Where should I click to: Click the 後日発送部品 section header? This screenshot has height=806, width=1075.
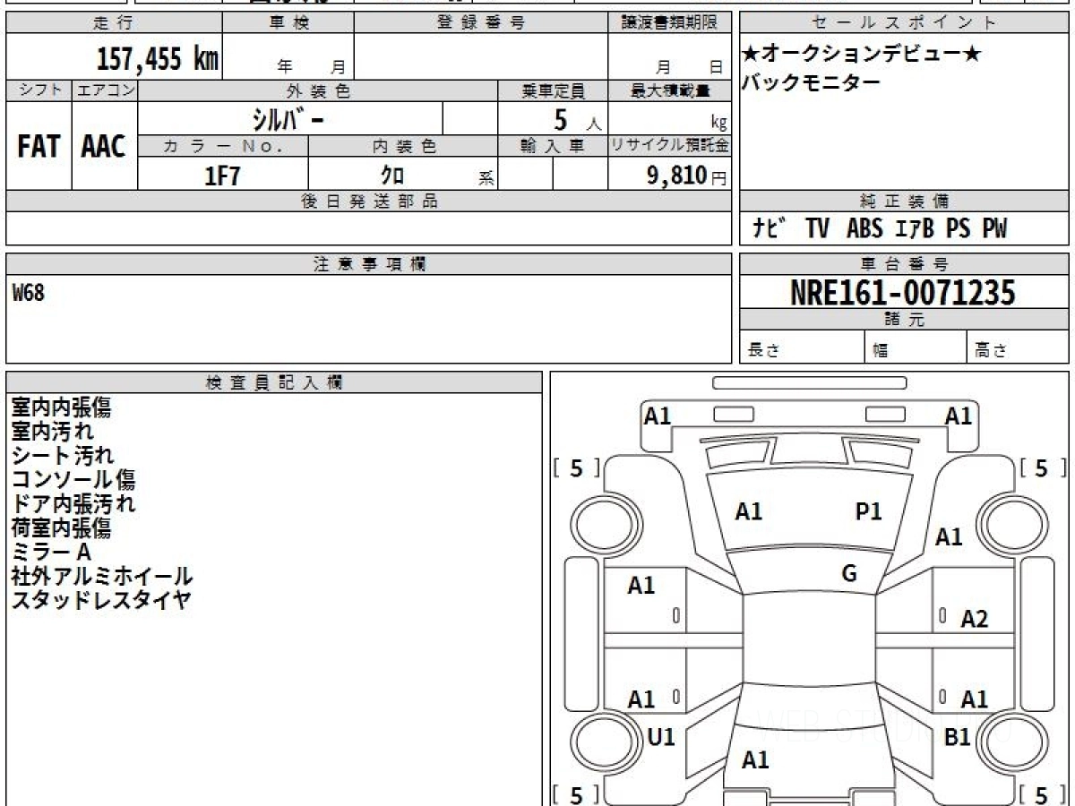pos(369,201)
